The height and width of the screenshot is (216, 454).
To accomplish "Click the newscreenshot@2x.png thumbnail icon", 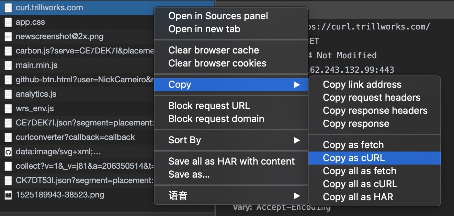I will (8, 37).
